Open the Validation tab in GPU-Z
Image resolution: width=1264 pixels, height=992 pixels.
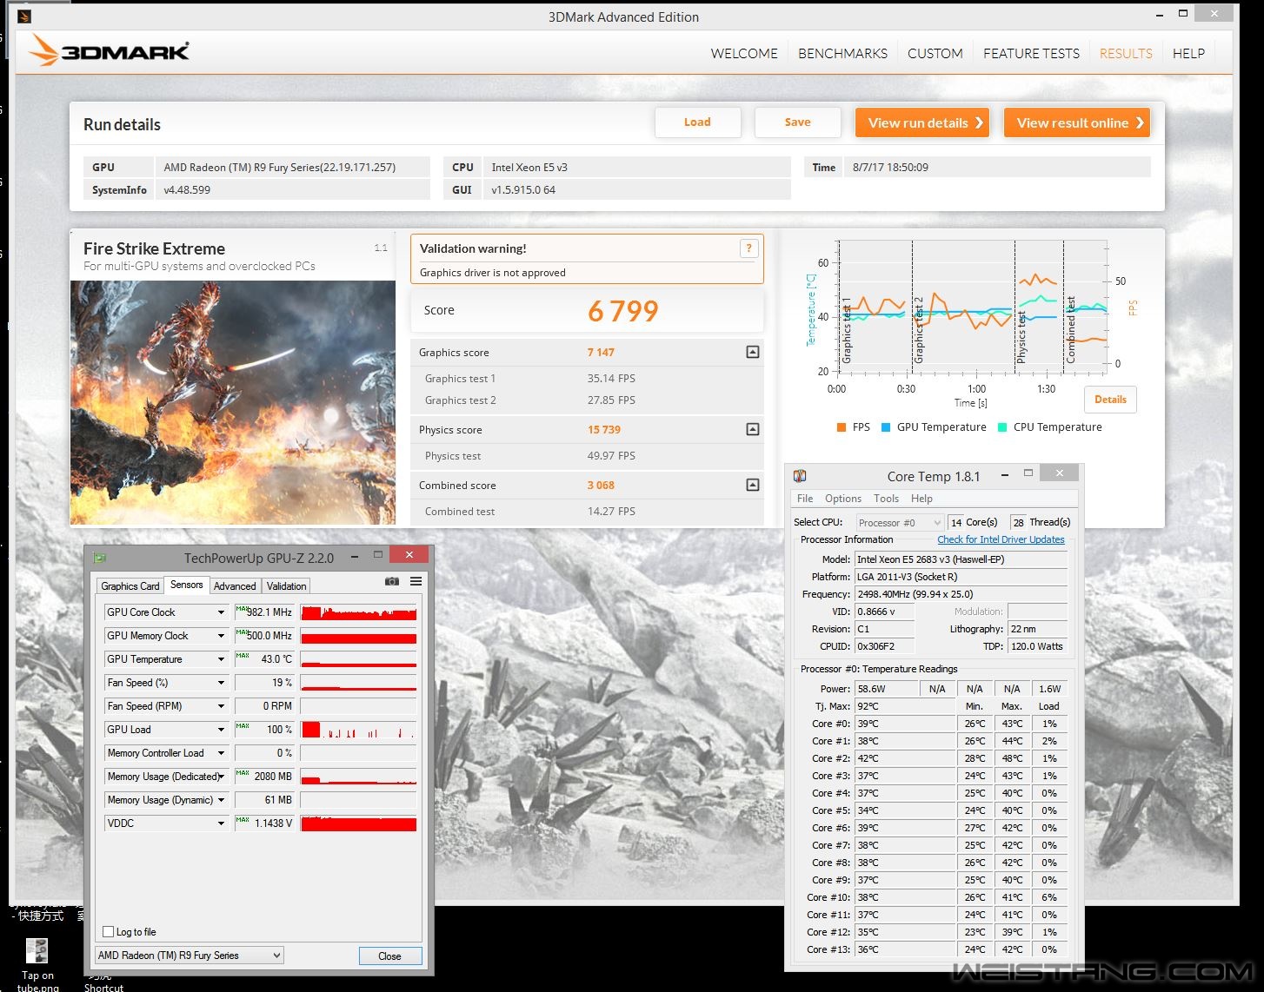[x=286, y=586]
